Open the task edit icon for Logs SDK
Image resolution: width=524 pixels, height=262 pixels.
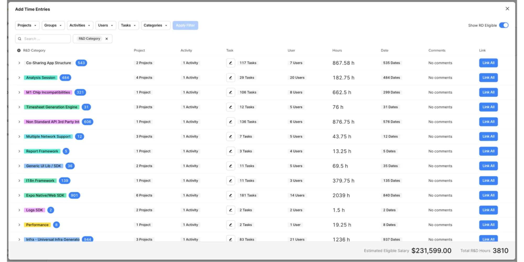tap(231, 210)
